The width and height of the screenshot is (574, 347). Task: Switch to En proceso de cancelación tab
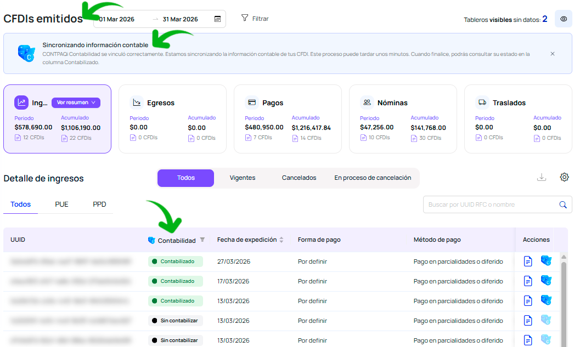click(x=373, y=178)
